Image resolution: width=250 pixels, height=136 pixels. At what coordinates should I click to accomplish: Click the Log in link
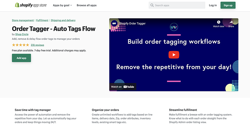pos(213,5)
